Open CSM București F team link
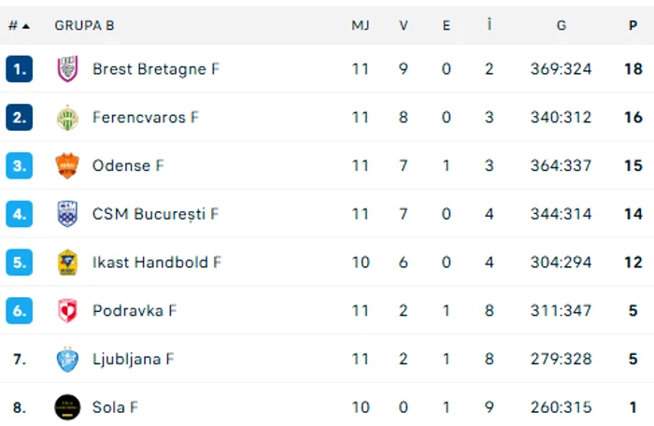654x426 pixels. 155,214
